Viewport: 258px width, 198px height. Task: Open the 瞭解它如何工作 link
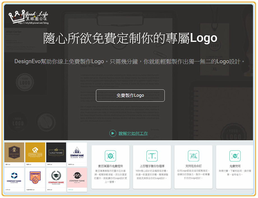pos(133,133)
